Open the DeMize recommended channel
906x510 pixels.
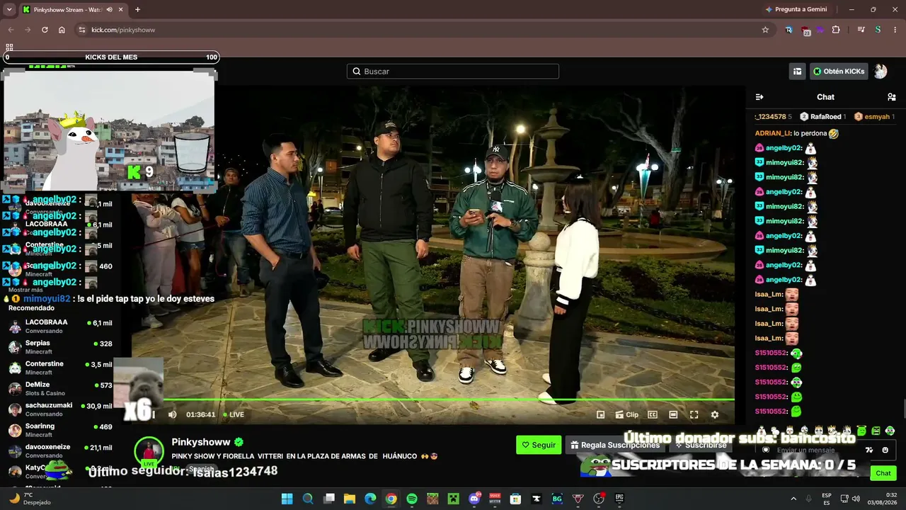[x=60, y=388]
